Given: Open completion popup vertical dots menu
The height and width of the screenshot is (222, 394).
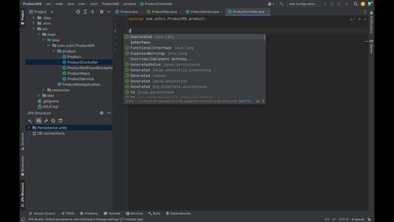Looking at the screenshot, I should coord(263,101).
